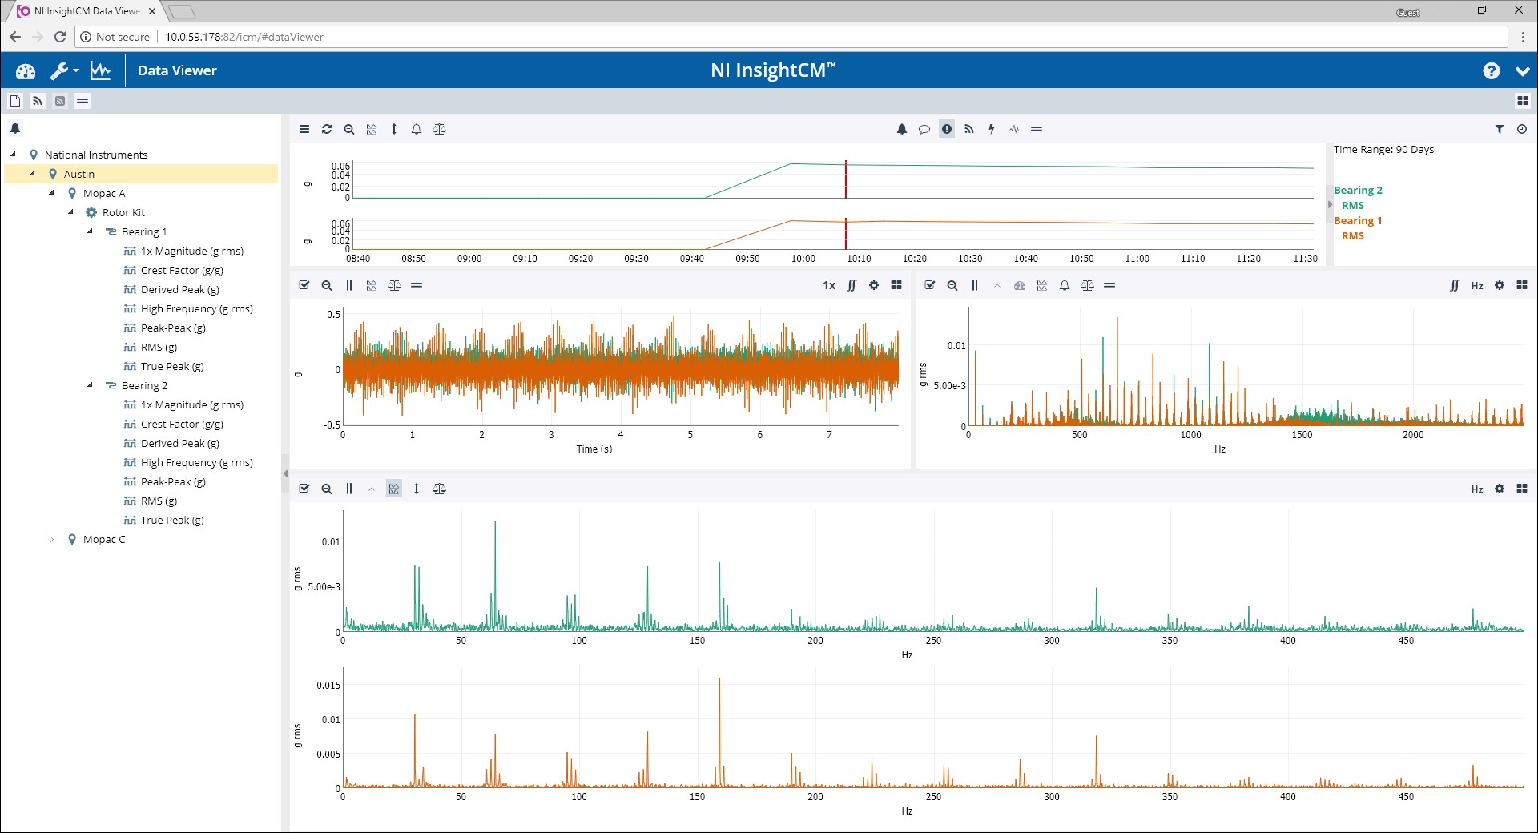
Task: Select the NI InsightCM Data Viewer browser tab
Action: point(80,11)
